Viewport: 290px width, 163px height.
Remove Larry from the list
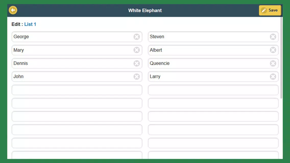point(273,77)
